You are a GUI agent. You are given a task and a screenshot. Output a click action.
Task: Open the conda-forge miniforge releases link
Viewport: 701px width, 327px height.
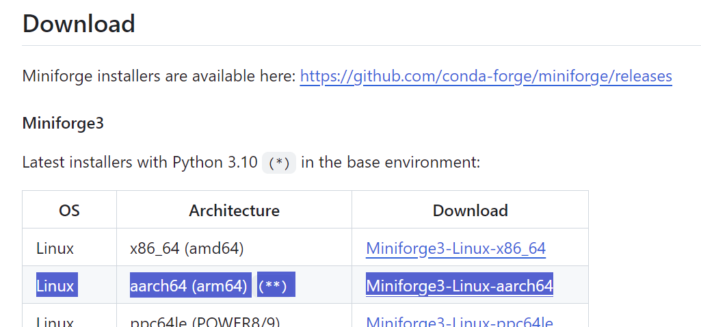coord(486,77)
